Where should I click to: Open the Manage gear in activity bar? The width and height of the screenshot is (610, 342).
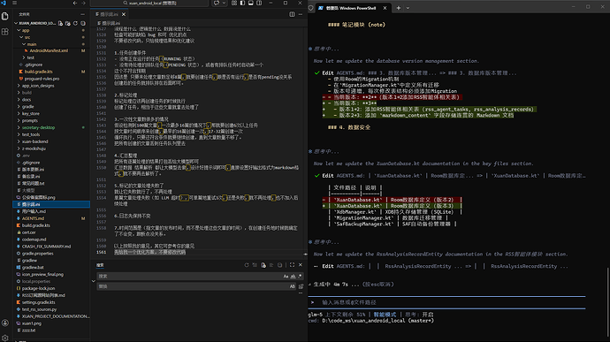[5, 338]
